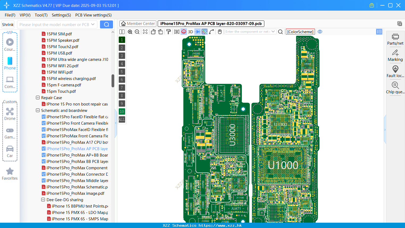Rotate the board counter-clockwise
Viewport: 405px width, 228px height.
(x=153, y=32)
